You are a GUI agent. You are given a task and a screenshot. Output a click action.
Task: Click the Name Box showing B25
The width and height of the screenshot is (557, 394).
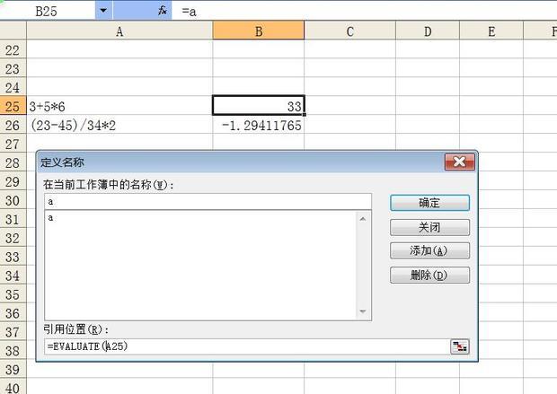point(48,11)
